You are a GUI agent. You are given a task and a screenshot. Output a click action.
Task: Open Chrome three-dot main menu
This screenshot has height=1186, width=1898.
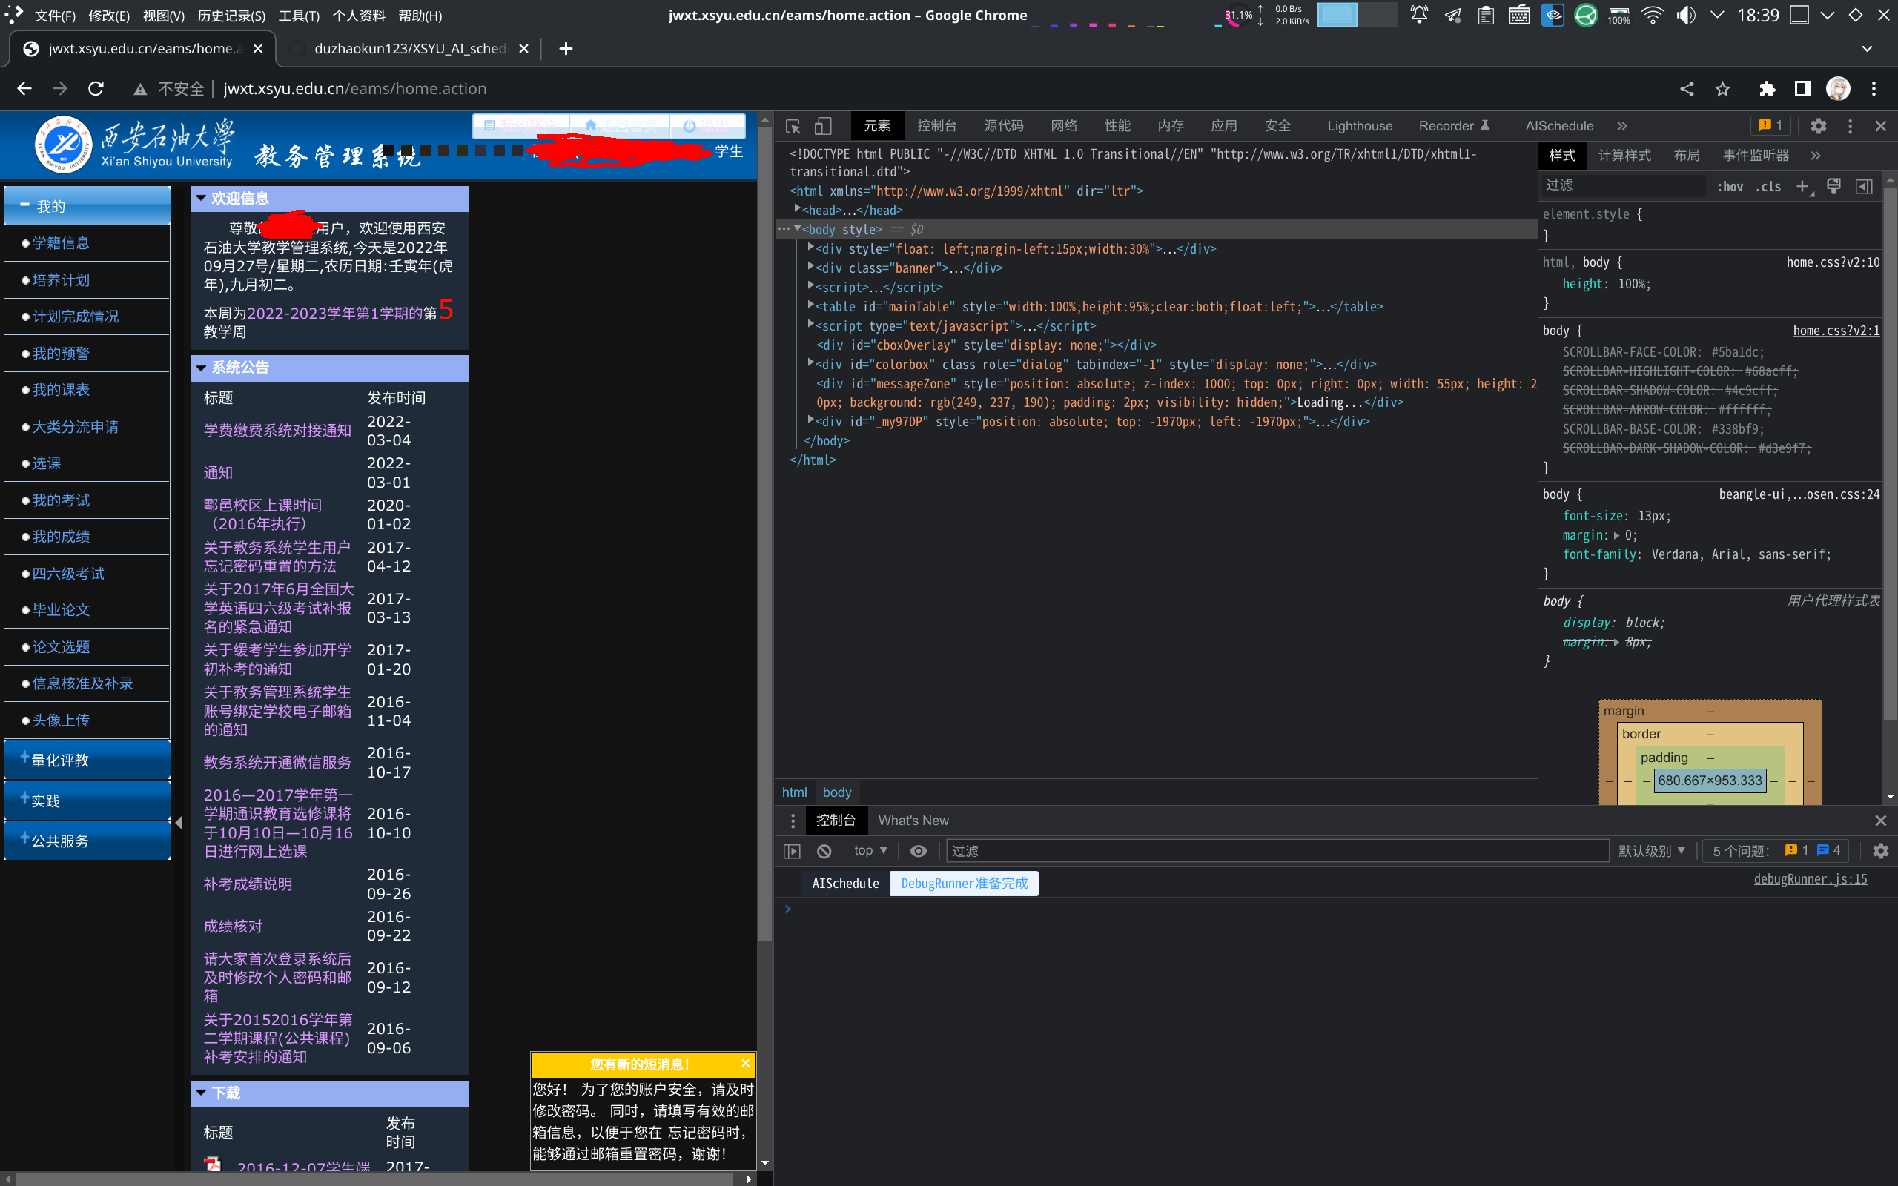[x=1874, y=89]
